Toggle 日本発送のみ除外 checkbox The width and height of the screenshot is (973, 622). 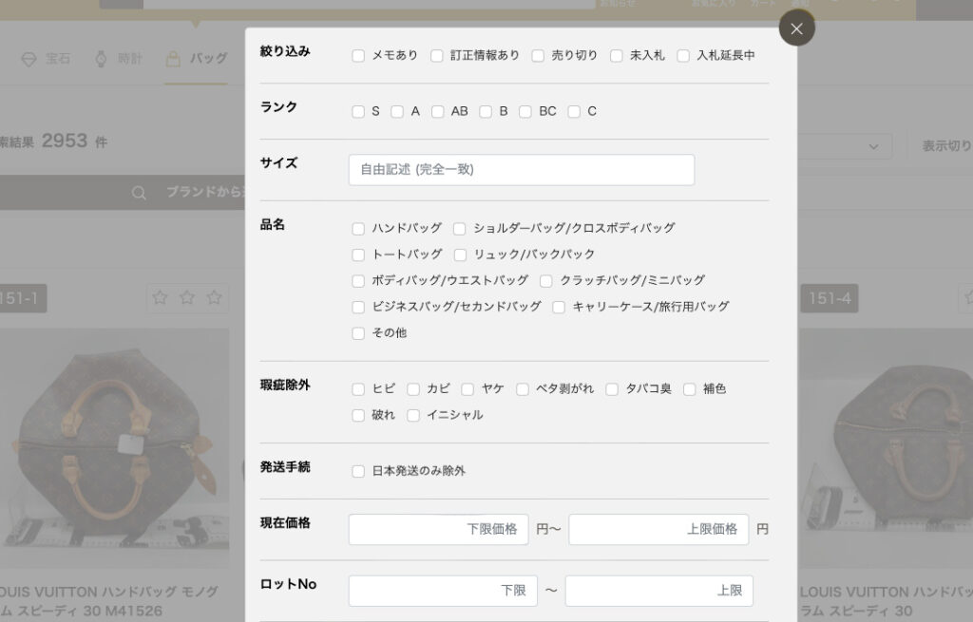pyautogui.click(x=358, y=471)
